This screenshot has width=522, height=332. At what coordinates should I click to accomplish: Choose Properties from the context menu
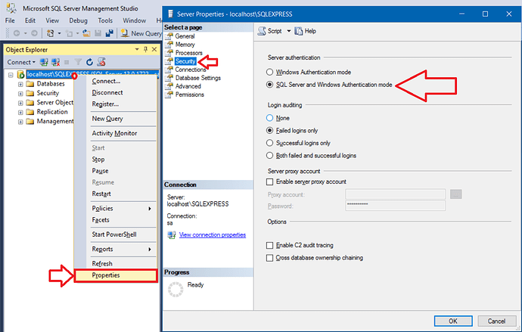[x=106, y=275]
